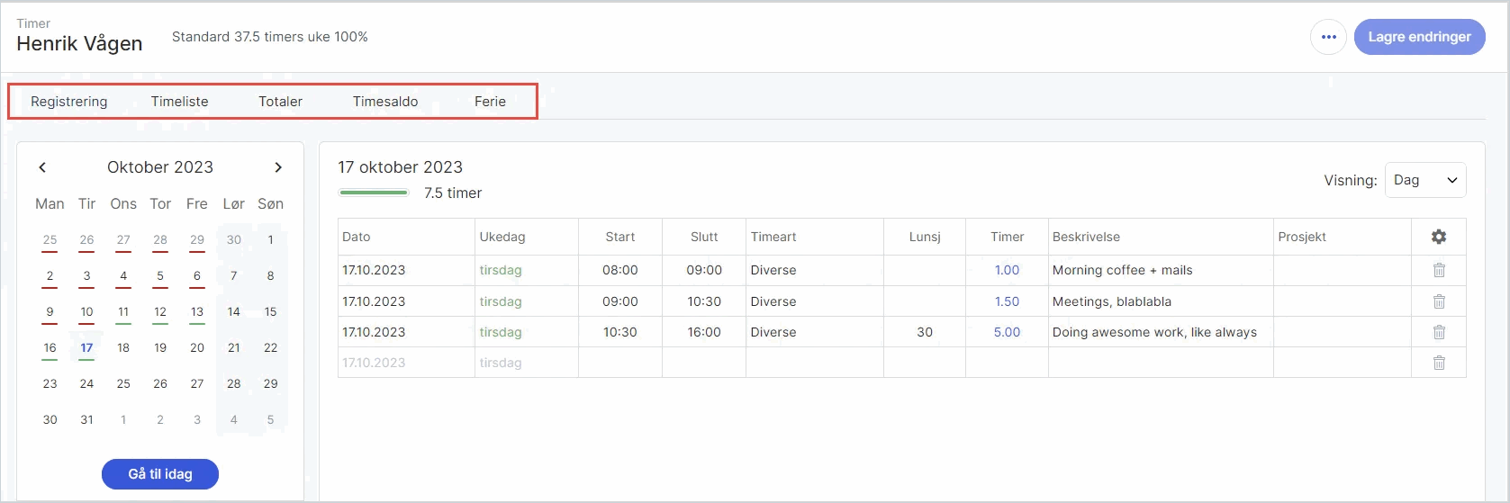The height and width of the screenshot is (503, 1510).
Task: Delete the Meetings, blablabla row
Action: [x=1439, y=301]
